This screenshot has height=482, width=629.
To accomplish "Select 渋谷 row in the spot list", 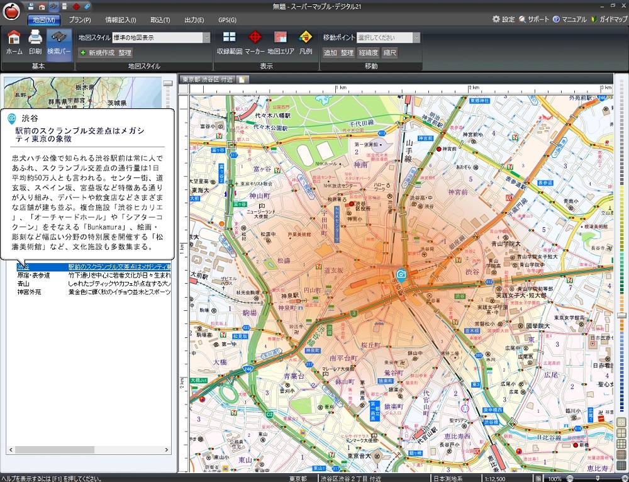I will pos(94,267).
